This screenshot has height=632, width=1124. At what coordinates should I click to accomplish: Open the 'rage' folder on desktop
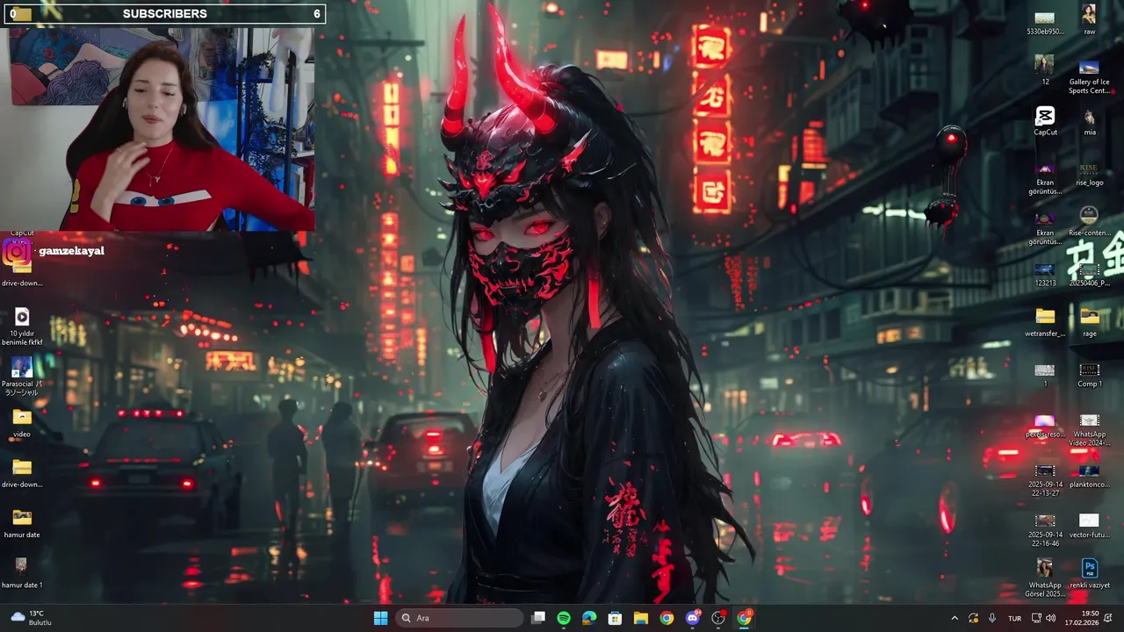point(1089,323)
